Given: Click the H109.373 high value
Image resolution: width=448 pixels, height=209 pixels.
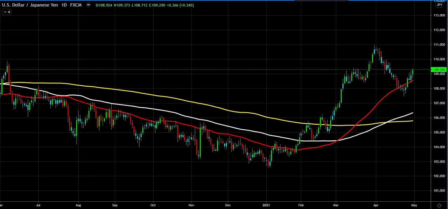Looking at the screenshot, I should click(x=122, y=5).
